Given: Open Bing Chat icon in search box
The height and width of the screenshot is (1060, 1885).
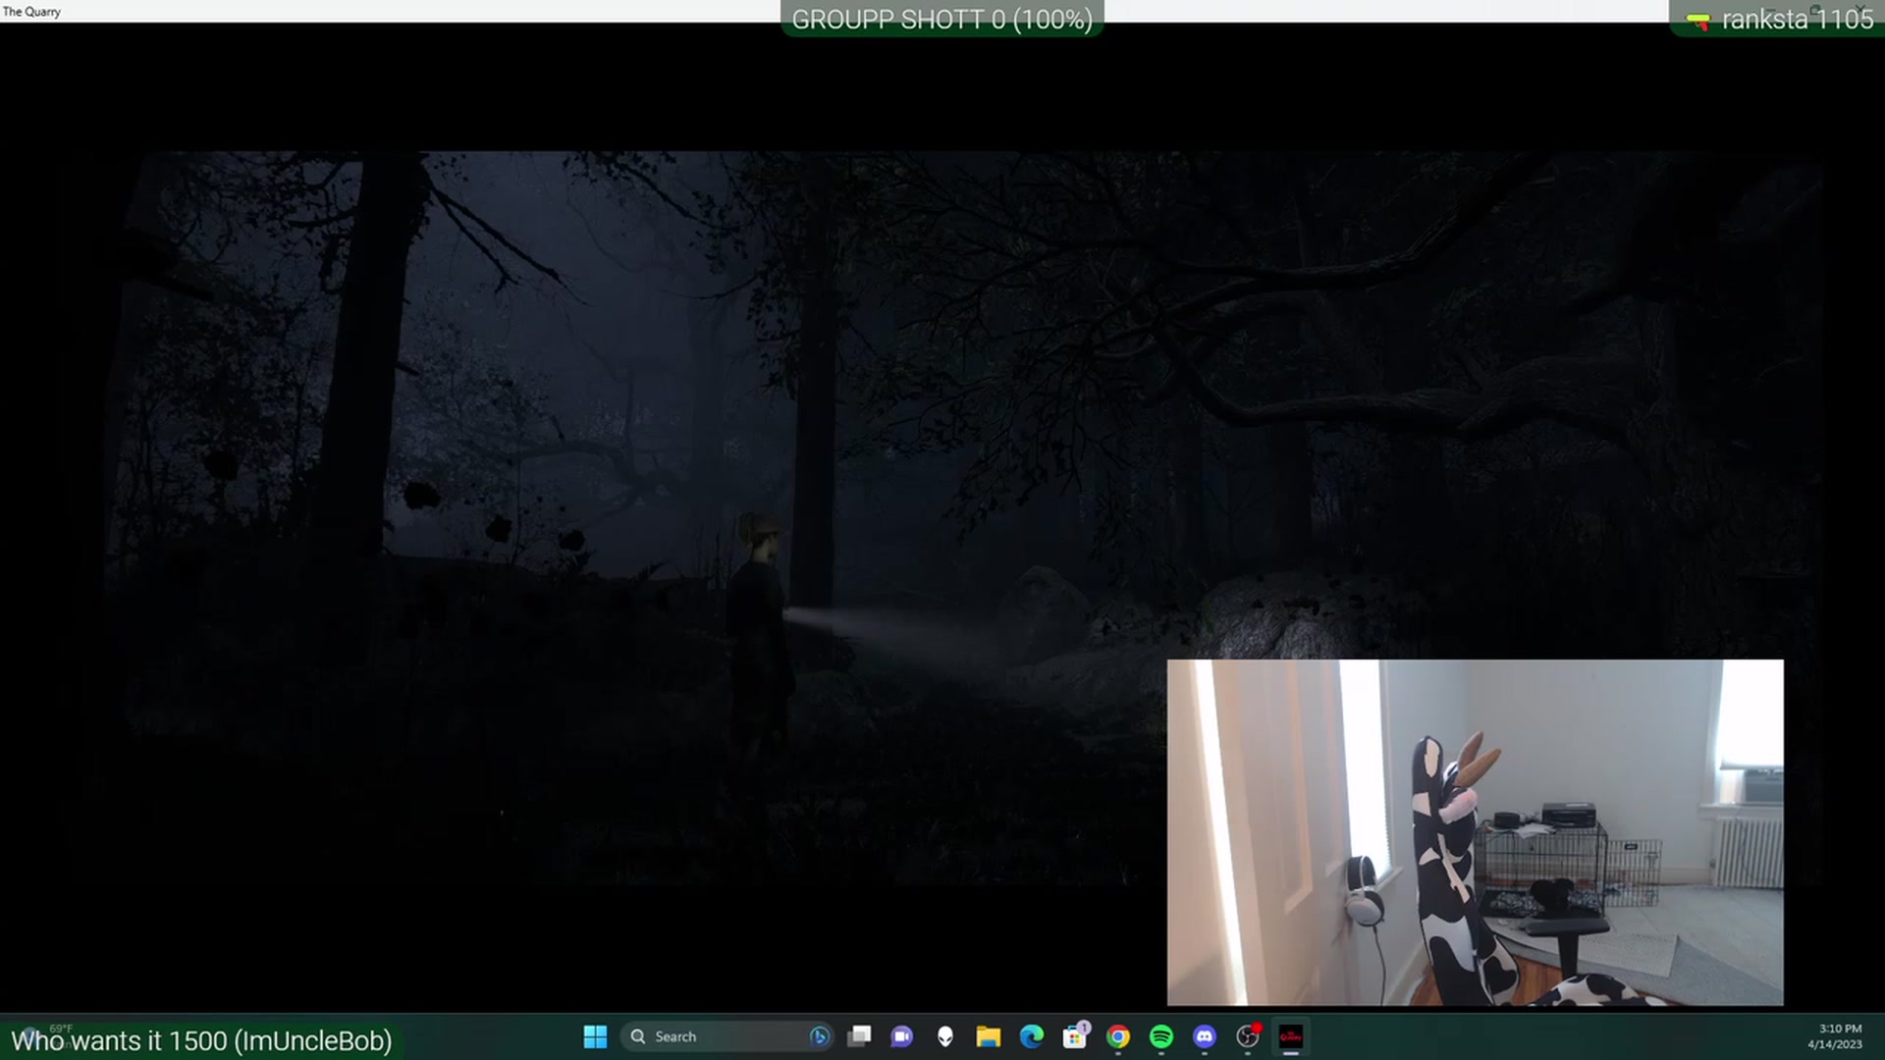Looking at the screenshot, I should [x=819, y=1036].
